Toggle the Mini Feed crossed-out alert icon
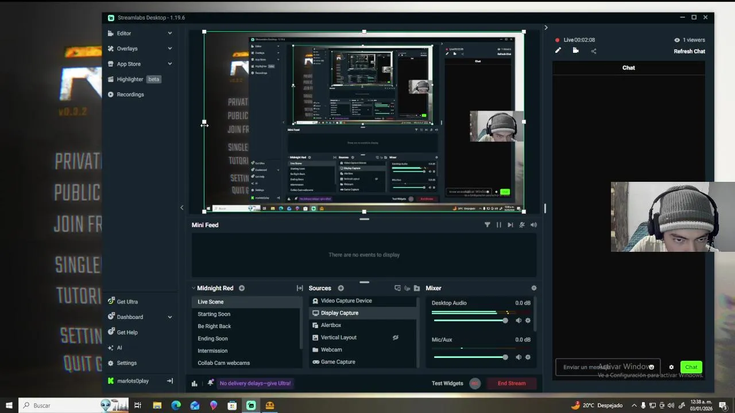Image resolution: width=735 pixels, height=413 pixels. [x=522, y=225]
